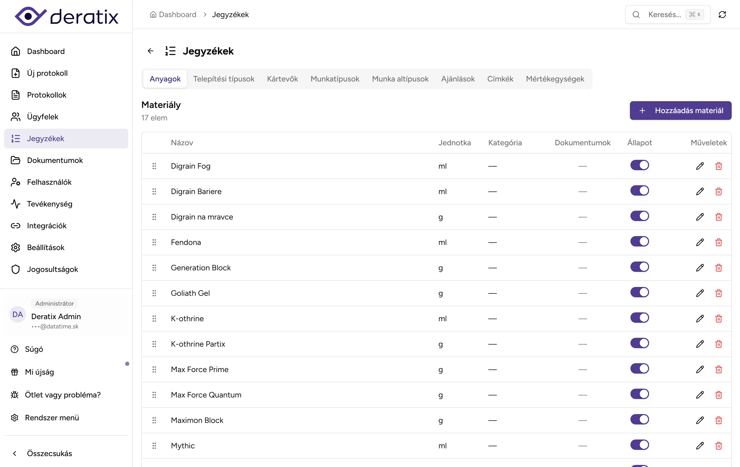Screen dimensions: 740x467
Task: Disable the Digrain Bariere status toggle
Action: pos(640,191)
